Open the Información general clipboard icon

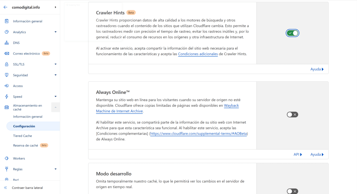(x=7, y=21)
